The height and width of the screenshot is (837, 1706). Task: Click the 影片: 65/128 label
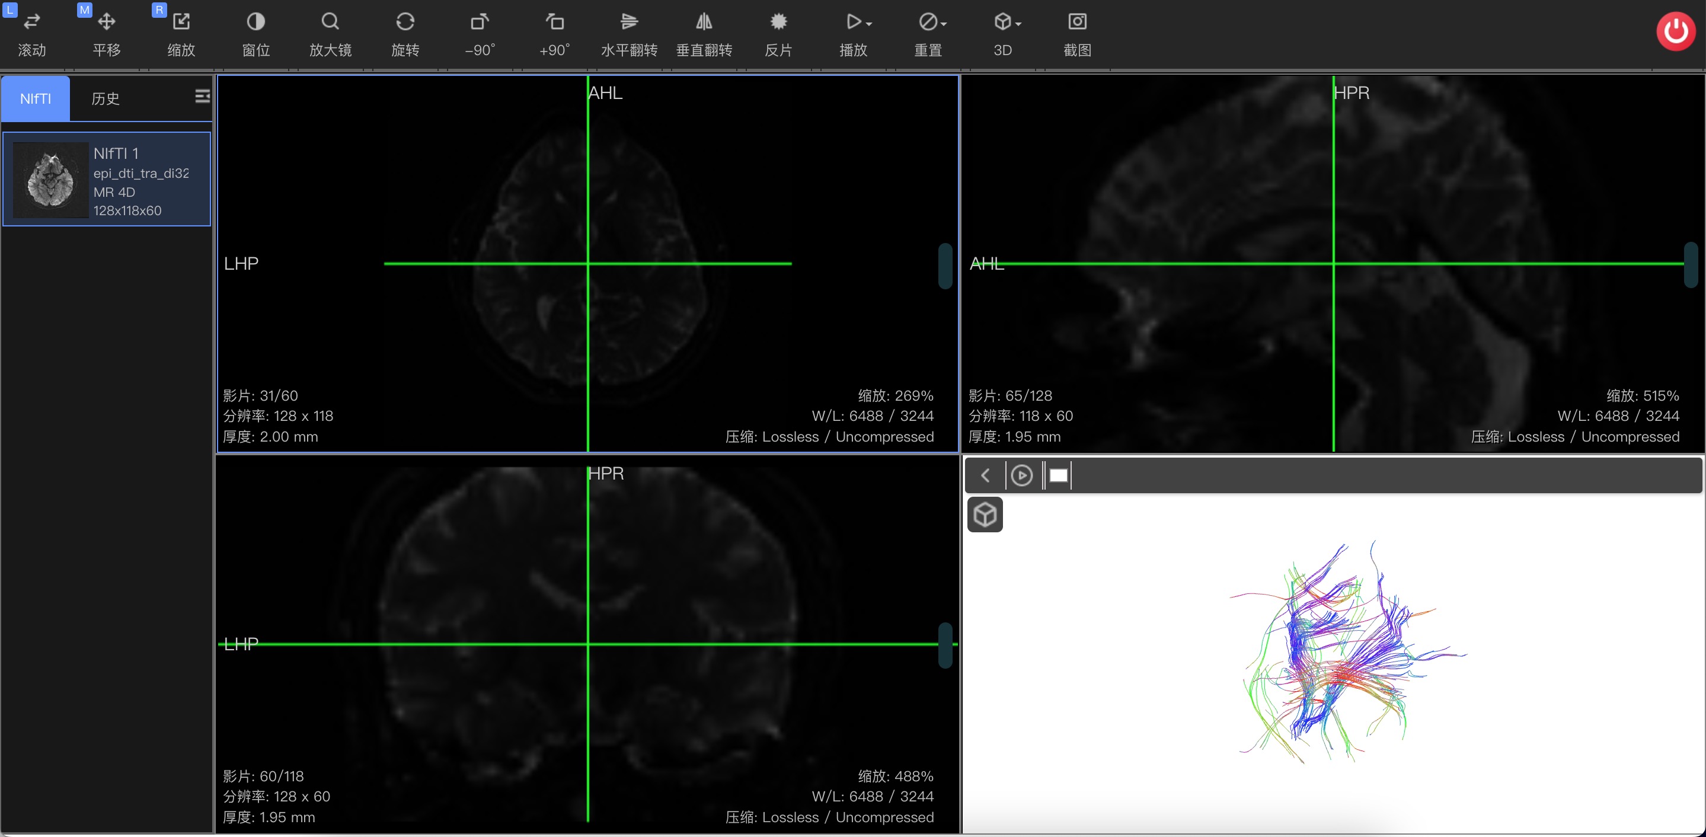click(1010, 395)
